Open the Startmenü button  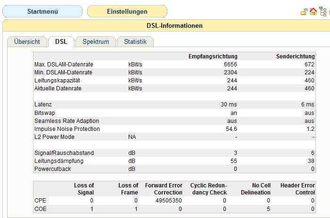(42, 11)
